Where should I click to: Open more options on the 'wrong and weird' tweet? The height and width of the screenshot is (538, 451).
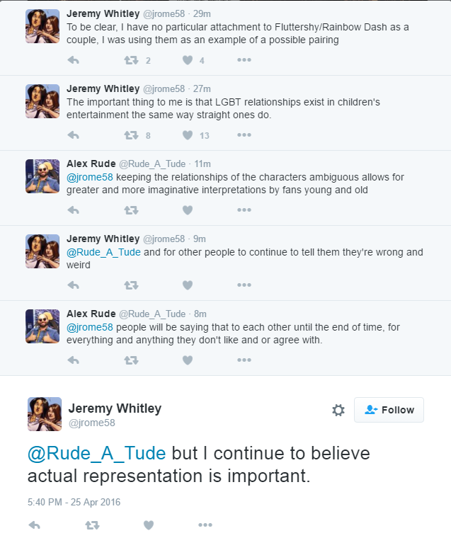[244, 285]
